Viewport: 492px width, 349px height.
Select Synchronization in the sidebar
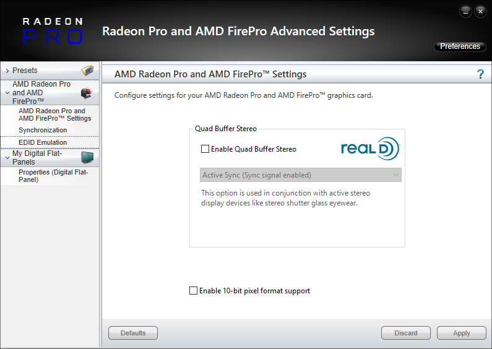(x=43, y=130)
